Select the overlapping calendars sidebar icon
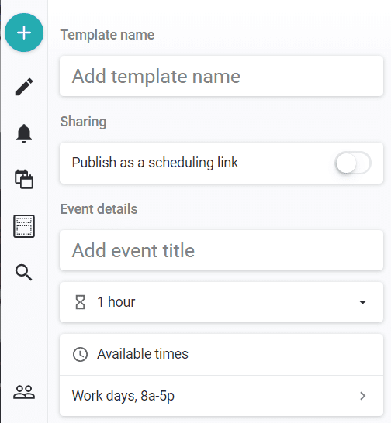Screen dimensions: 391x423 24,179
